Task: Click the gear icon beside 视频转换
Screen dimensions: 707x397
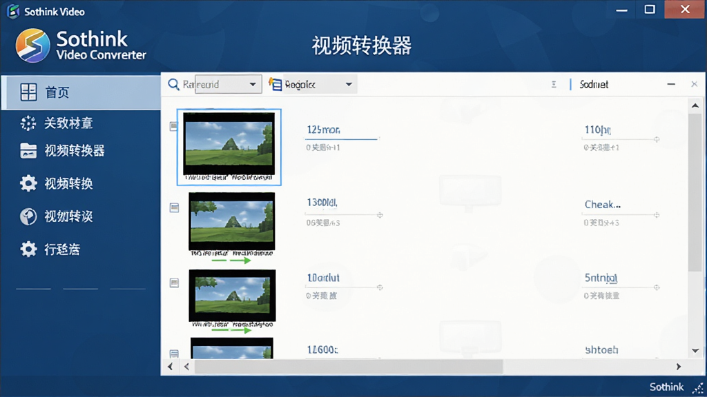Action: pyautogui.click(x=28, y=183)
